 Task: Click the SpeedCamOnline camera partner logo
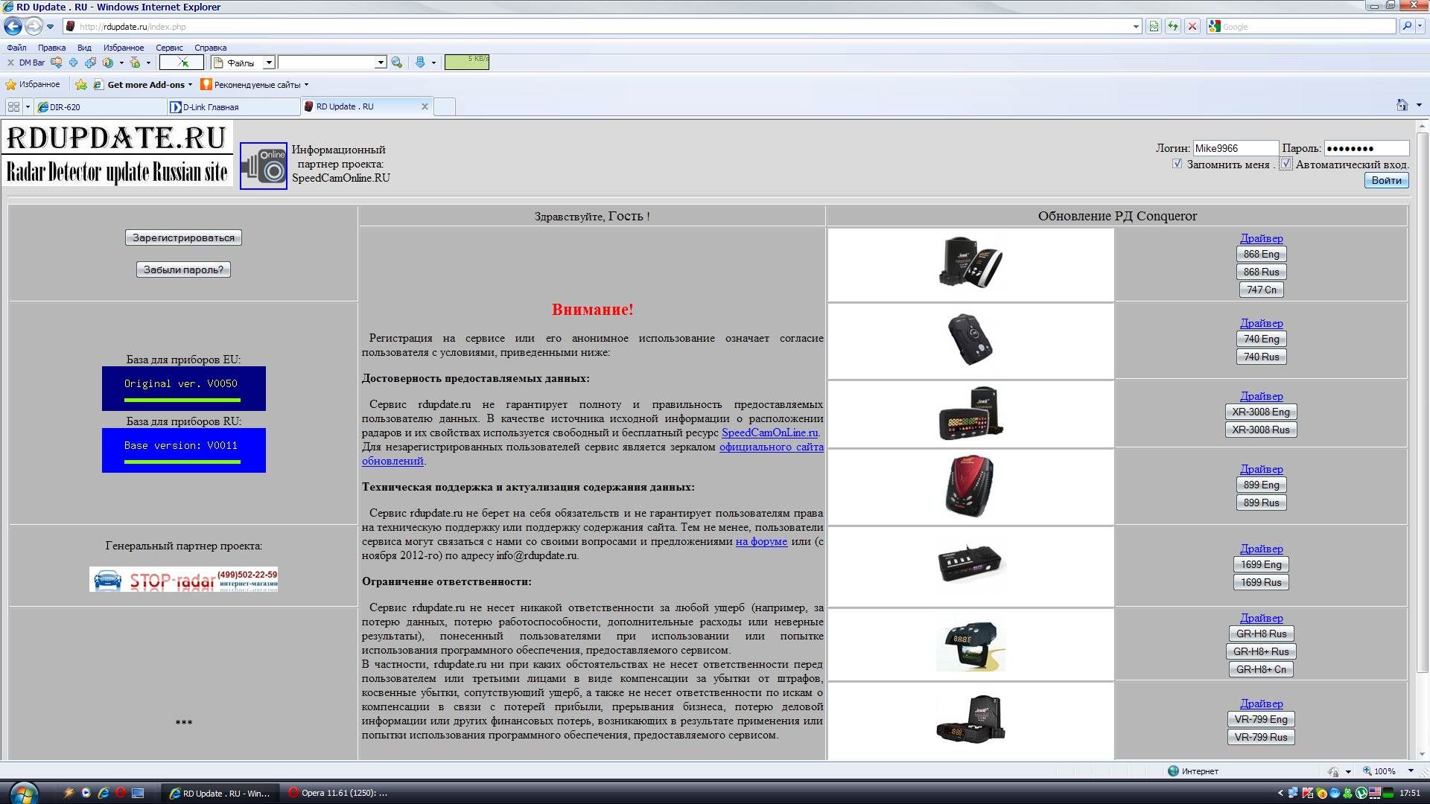[264, 165]
